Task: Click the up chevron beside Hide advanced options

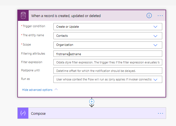Action: point(56,89)
